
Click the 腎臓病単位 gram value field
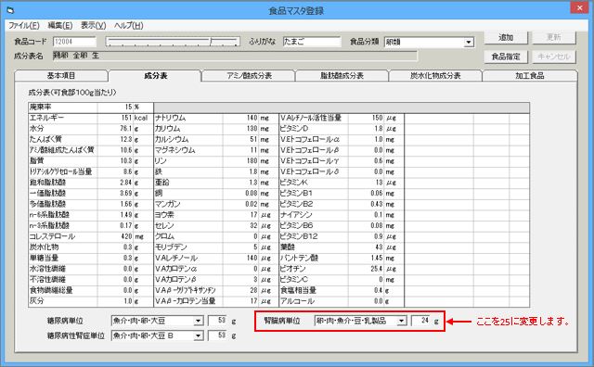pos(421,321)
